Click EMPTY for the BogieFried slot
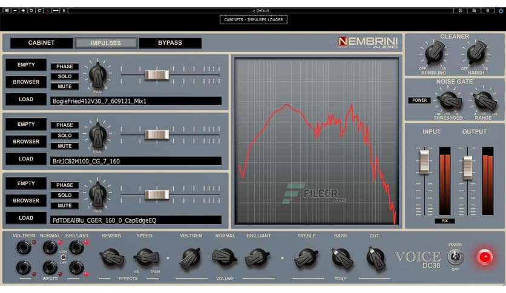The height and width of the screenshot is (293, 506). coord(26,65)
